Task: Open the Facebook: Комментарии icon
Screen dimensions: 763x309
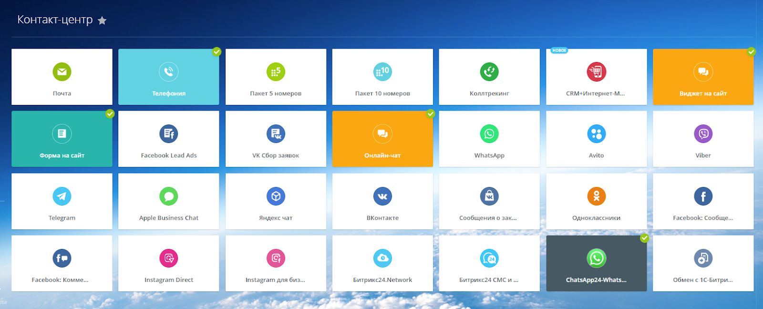Action: pos(62,258)
